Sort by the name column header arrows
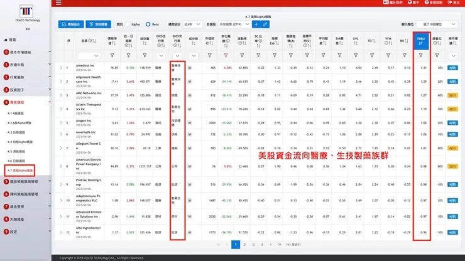 coord(94,41)
